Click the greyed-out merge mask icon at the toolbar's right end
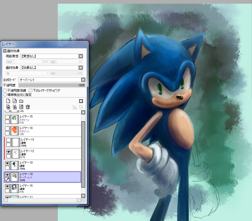252x221 pixels. pyautogui.click(x=81, y=107)
